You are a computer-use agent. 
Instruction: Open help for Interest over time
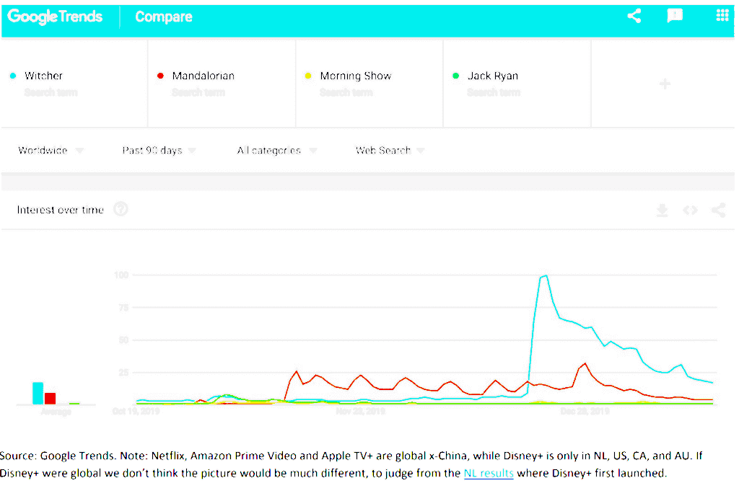point(121,210)
